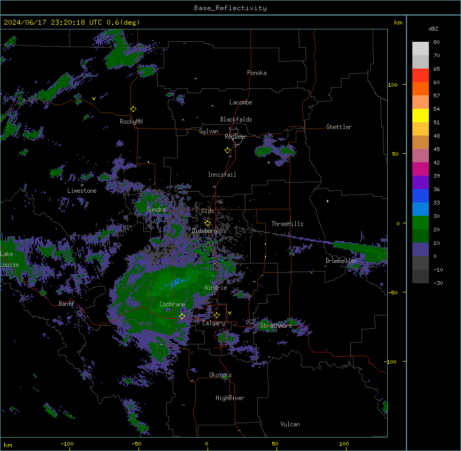This screenshot has width=461, height=451.
Task: Click the yellow diamond marker beside Olds
Action: point(208,223)
